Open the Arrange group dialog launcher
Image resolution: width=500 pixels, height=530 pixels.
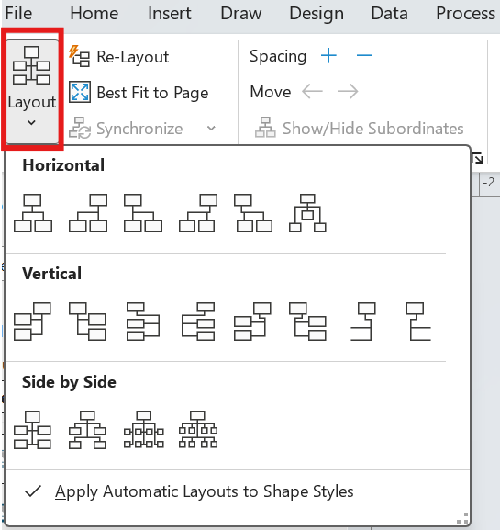point(477,158)
